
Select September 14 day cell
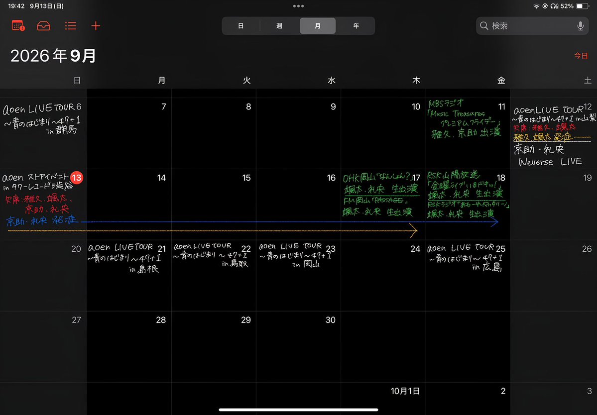point(128,205)
